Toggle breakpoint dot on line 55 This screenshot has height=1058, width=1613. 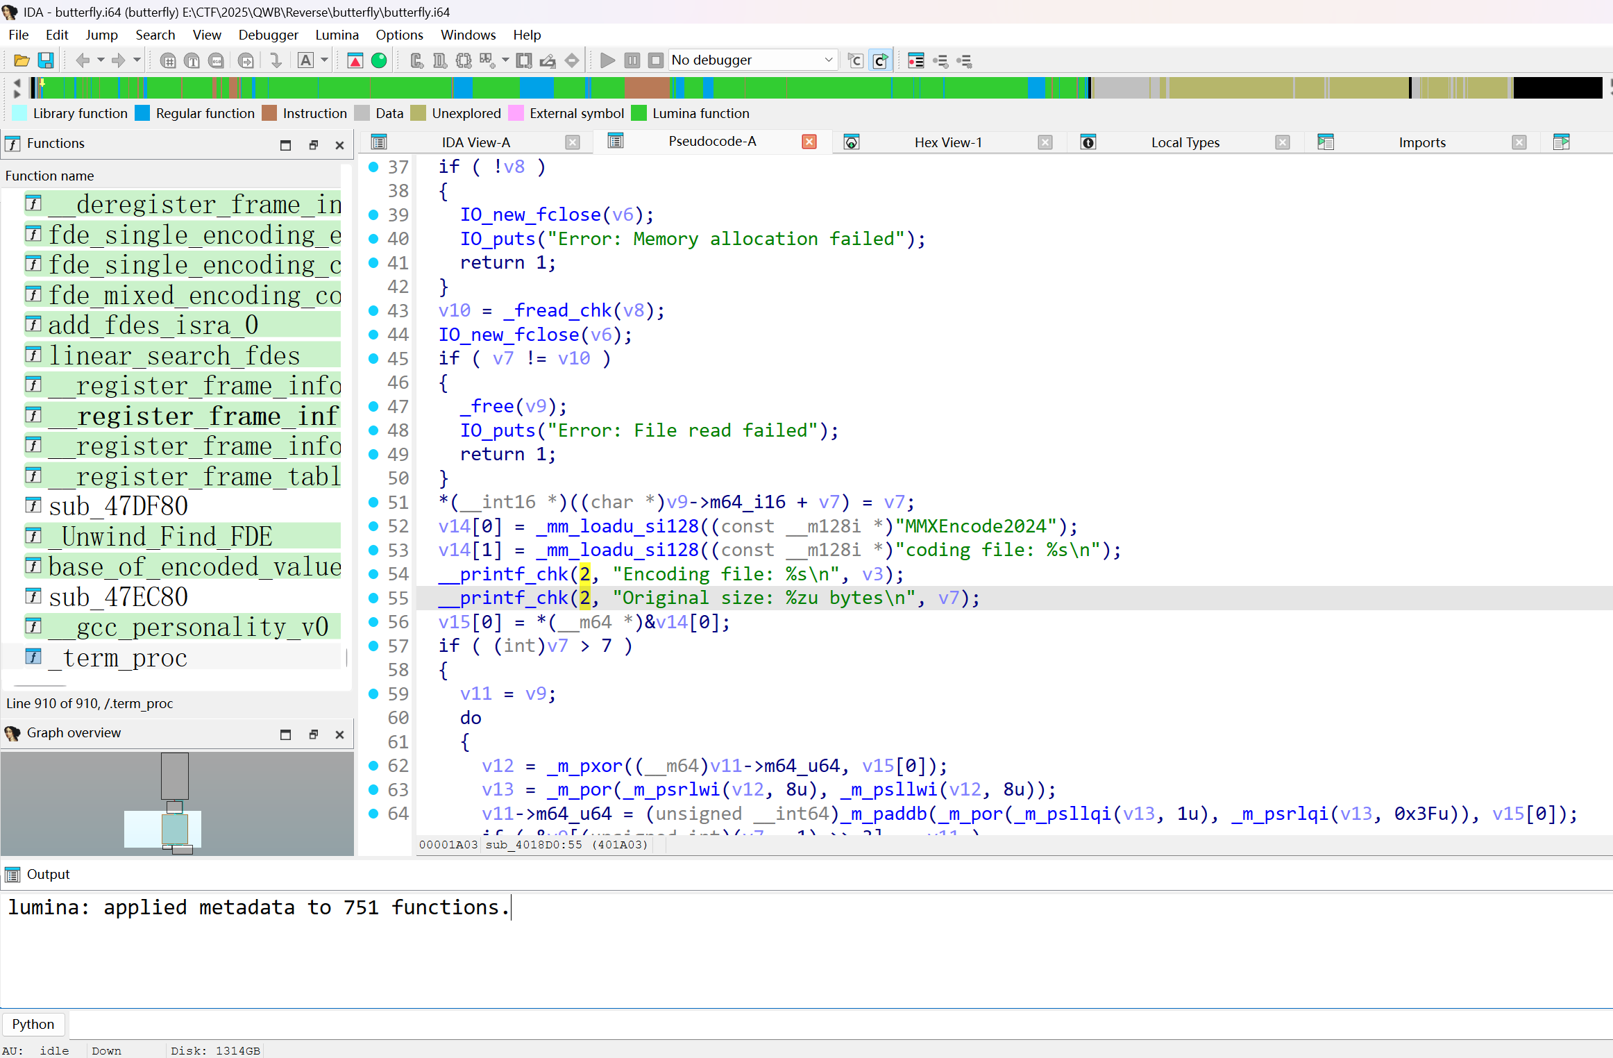coord(373,598)
